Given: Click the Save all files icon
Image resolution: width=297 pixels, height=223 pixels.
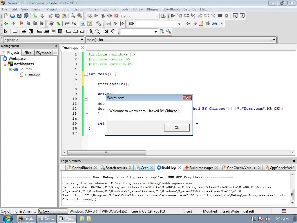Looking at the screenshot, I should pos(26,16).
